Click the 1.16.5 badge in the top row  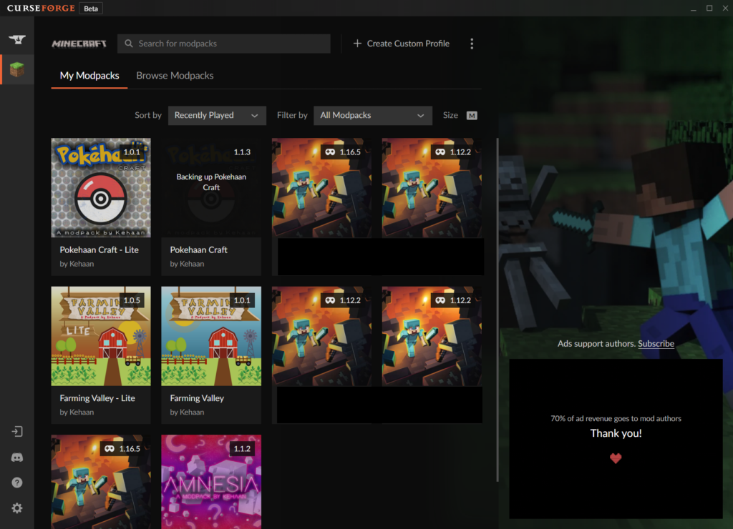(344, 152)
